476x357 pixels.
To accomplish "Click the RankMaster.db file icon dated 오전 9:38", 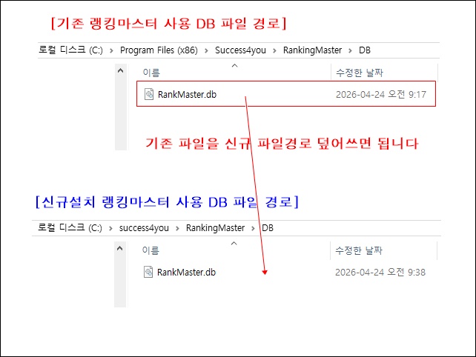I will (148, 273).
